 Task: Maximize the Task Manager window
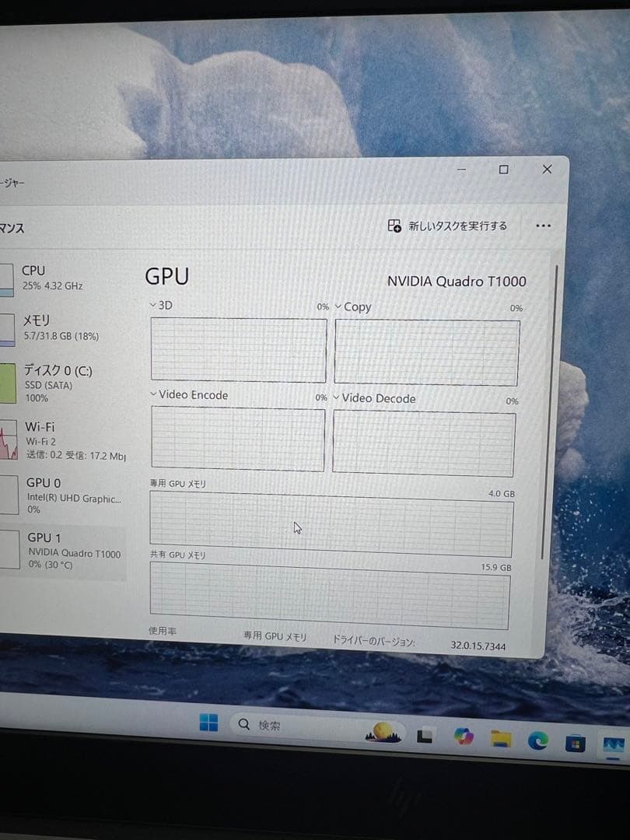click(x=503, y=170)
